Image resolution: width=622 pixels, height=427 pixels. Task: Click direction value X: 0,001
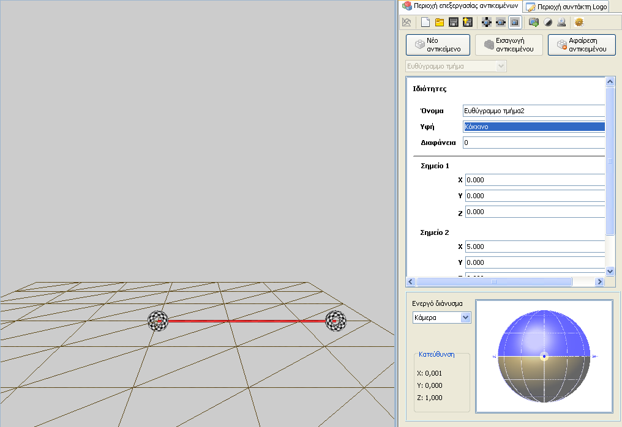(430, 373)
